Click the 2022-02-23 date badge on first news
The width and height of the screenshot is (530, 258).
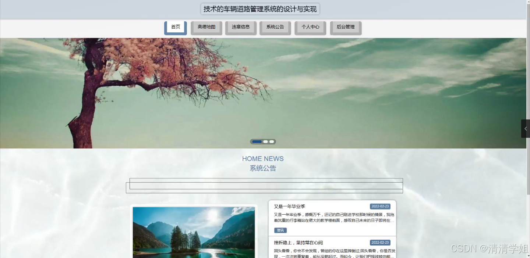point(380,206)
